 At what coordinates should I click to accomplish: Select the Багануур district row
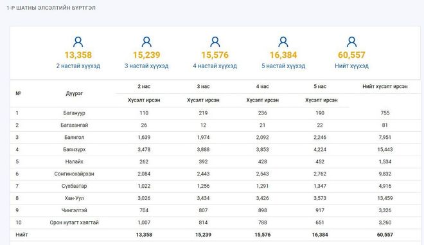215,113
